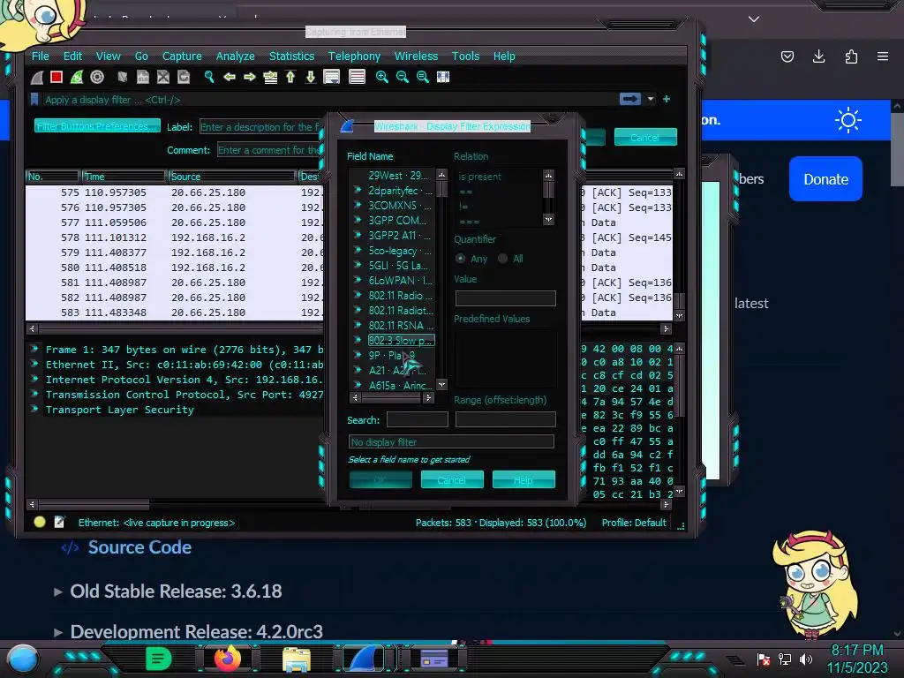Restart the current capture using the green fin icon
The image size is (904, 678).
point(77,77)
